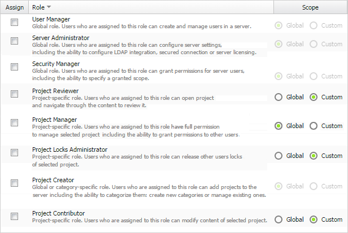Sort by the Role column header
The width and height of the screenshot is (348, 233).
37,7
